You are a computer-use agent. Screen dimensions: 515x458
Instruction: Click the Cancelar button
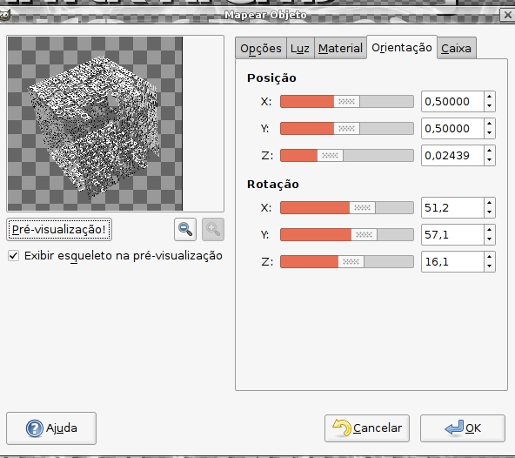coord(367,428)
